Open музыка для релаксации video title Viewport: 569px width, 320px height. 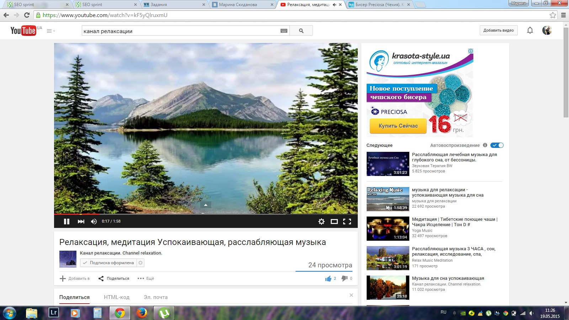point(448,192)
